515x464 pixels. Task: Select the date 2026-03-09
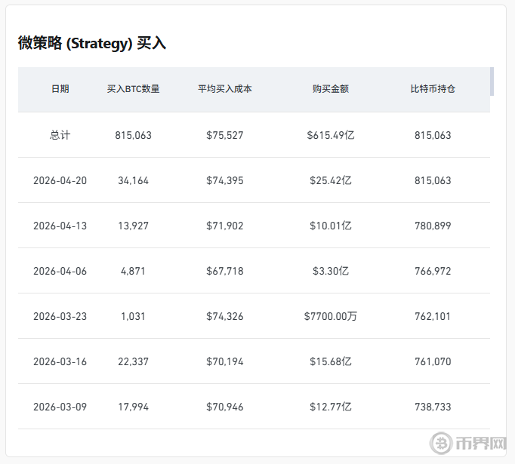point(60,407)
